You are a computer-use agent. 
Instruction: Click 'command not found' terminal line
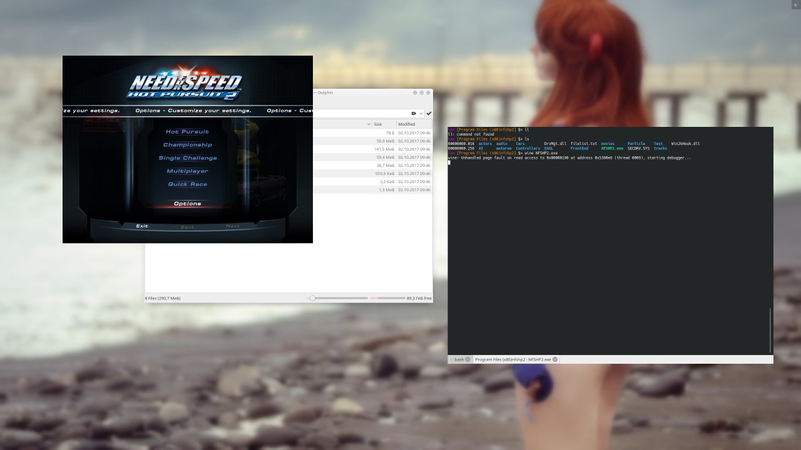471,134
